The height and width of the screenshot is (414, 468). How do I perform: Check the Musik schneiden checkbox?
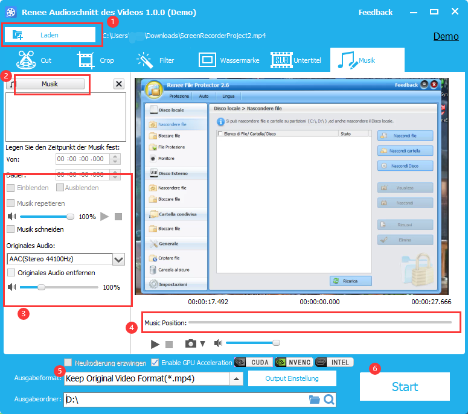pos(10,229)
